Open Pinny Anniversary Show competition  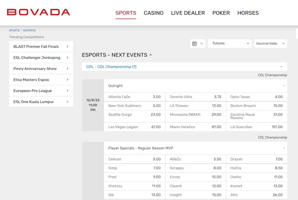coord(41,69)
